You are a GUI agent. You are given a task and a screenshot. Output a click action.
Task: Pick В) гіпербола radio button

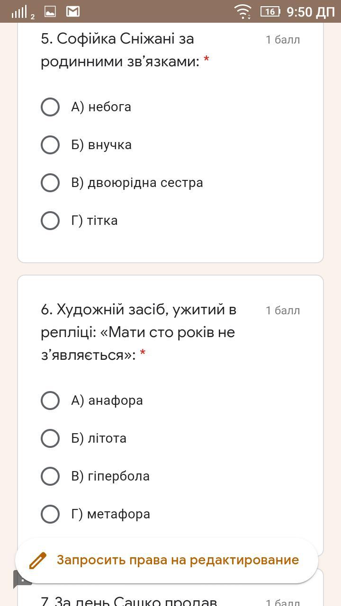coord(50,476)
